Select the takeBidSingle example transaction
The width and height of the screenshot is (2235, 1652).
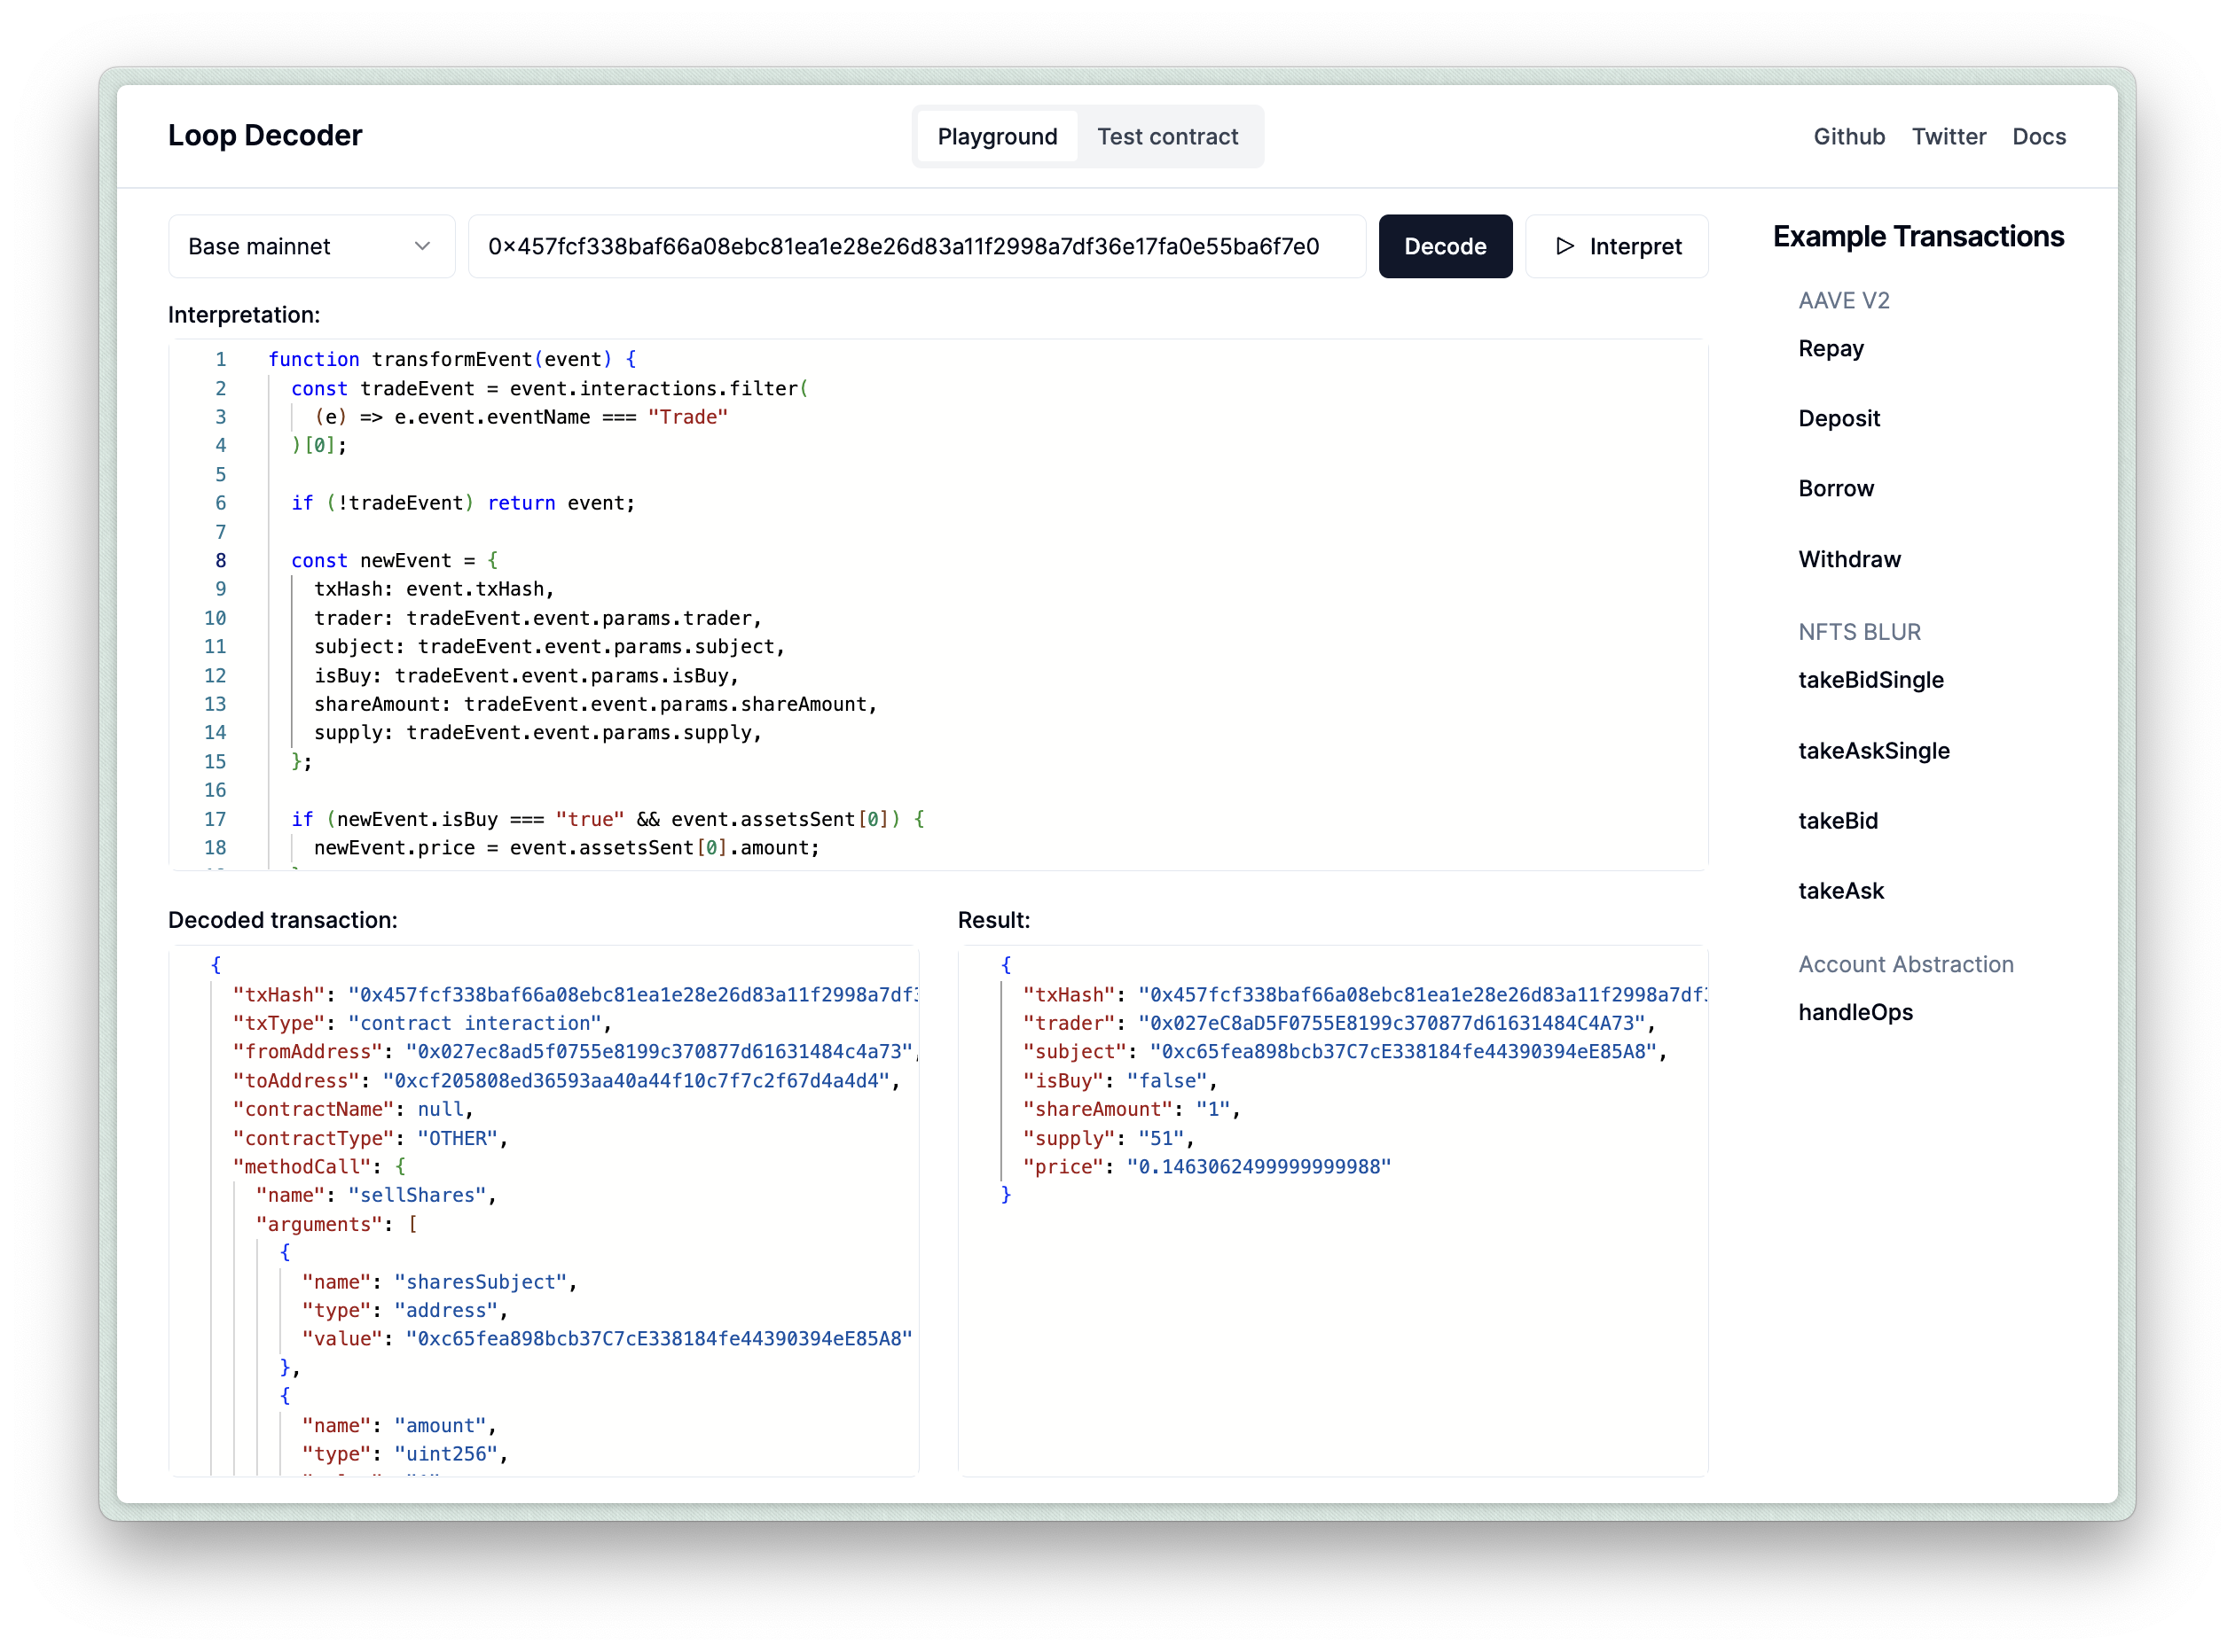tap(1870, 681)
